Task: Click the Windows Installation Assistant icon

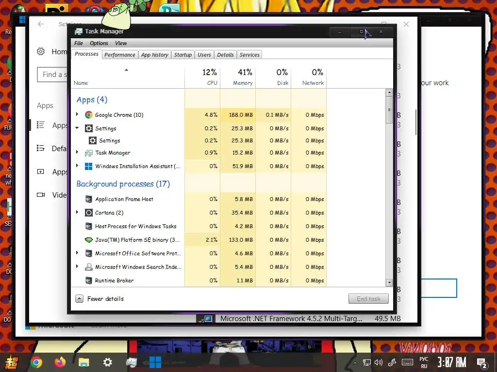Action: tap(89, 166)
